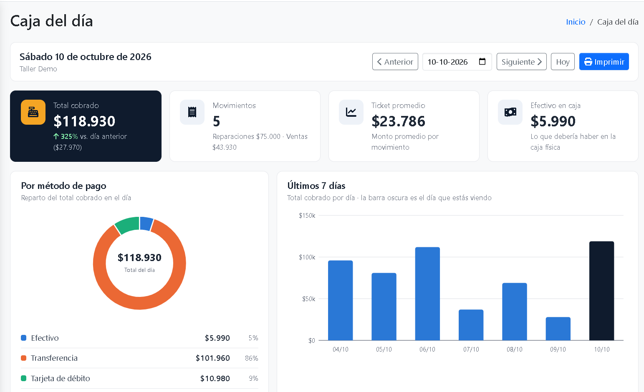The height and width of the screenshot is (392, 644).
Task: Click the dark 10/10 bar in the chart
Action: click(x=602, y=291)
